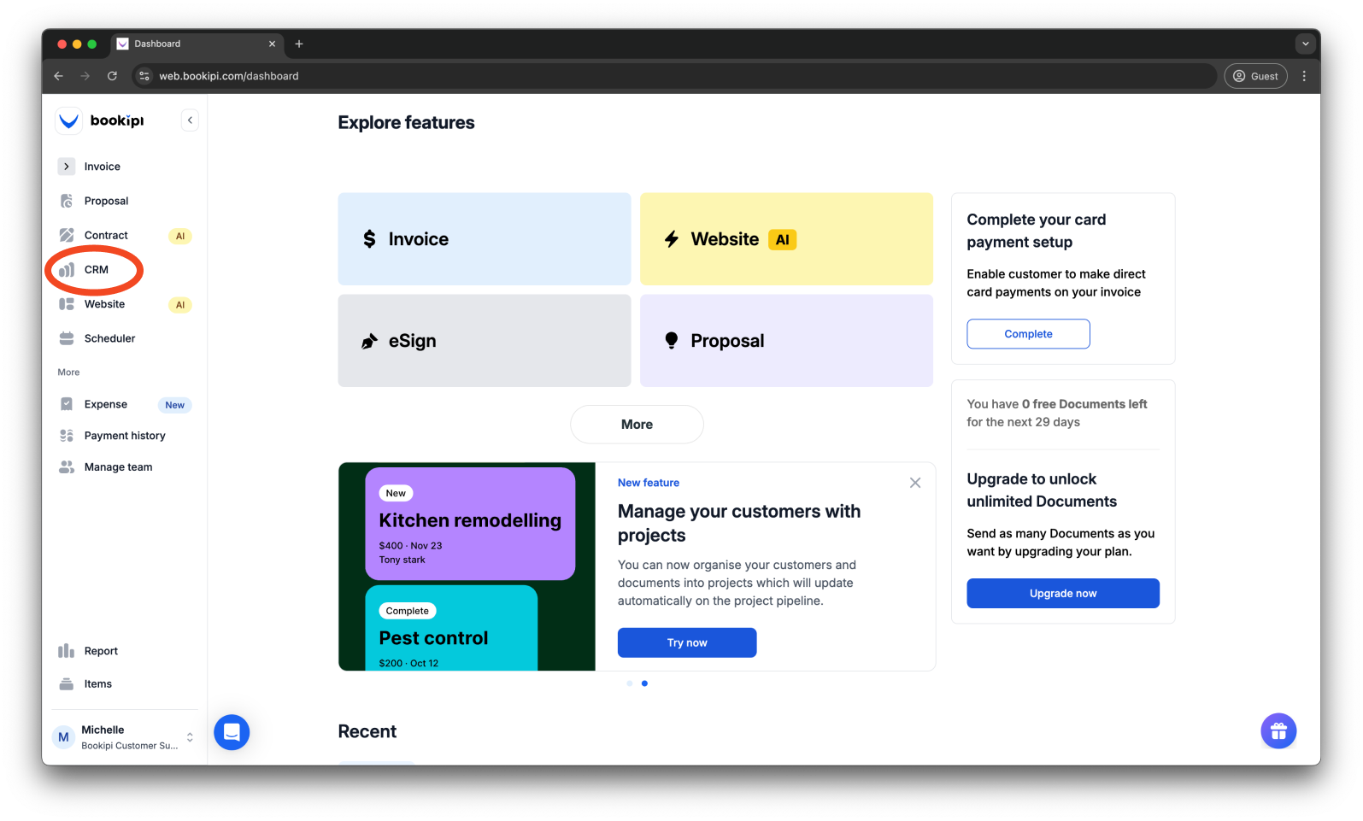Image resolution: width=1363 pixels, height=821 pixels.
Task: Click the lightbulb icon on Proposal card
Action: pyautogui.click(x=672, y=341)
